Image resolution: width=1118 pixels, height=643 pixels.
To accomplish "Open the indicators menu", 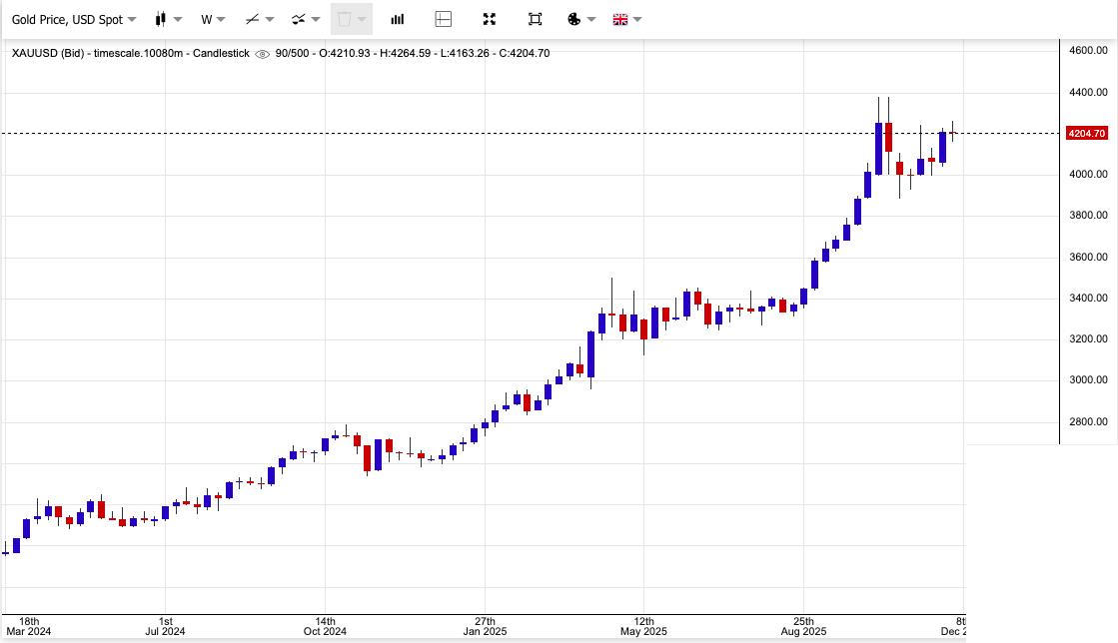I will coord(305,19).
